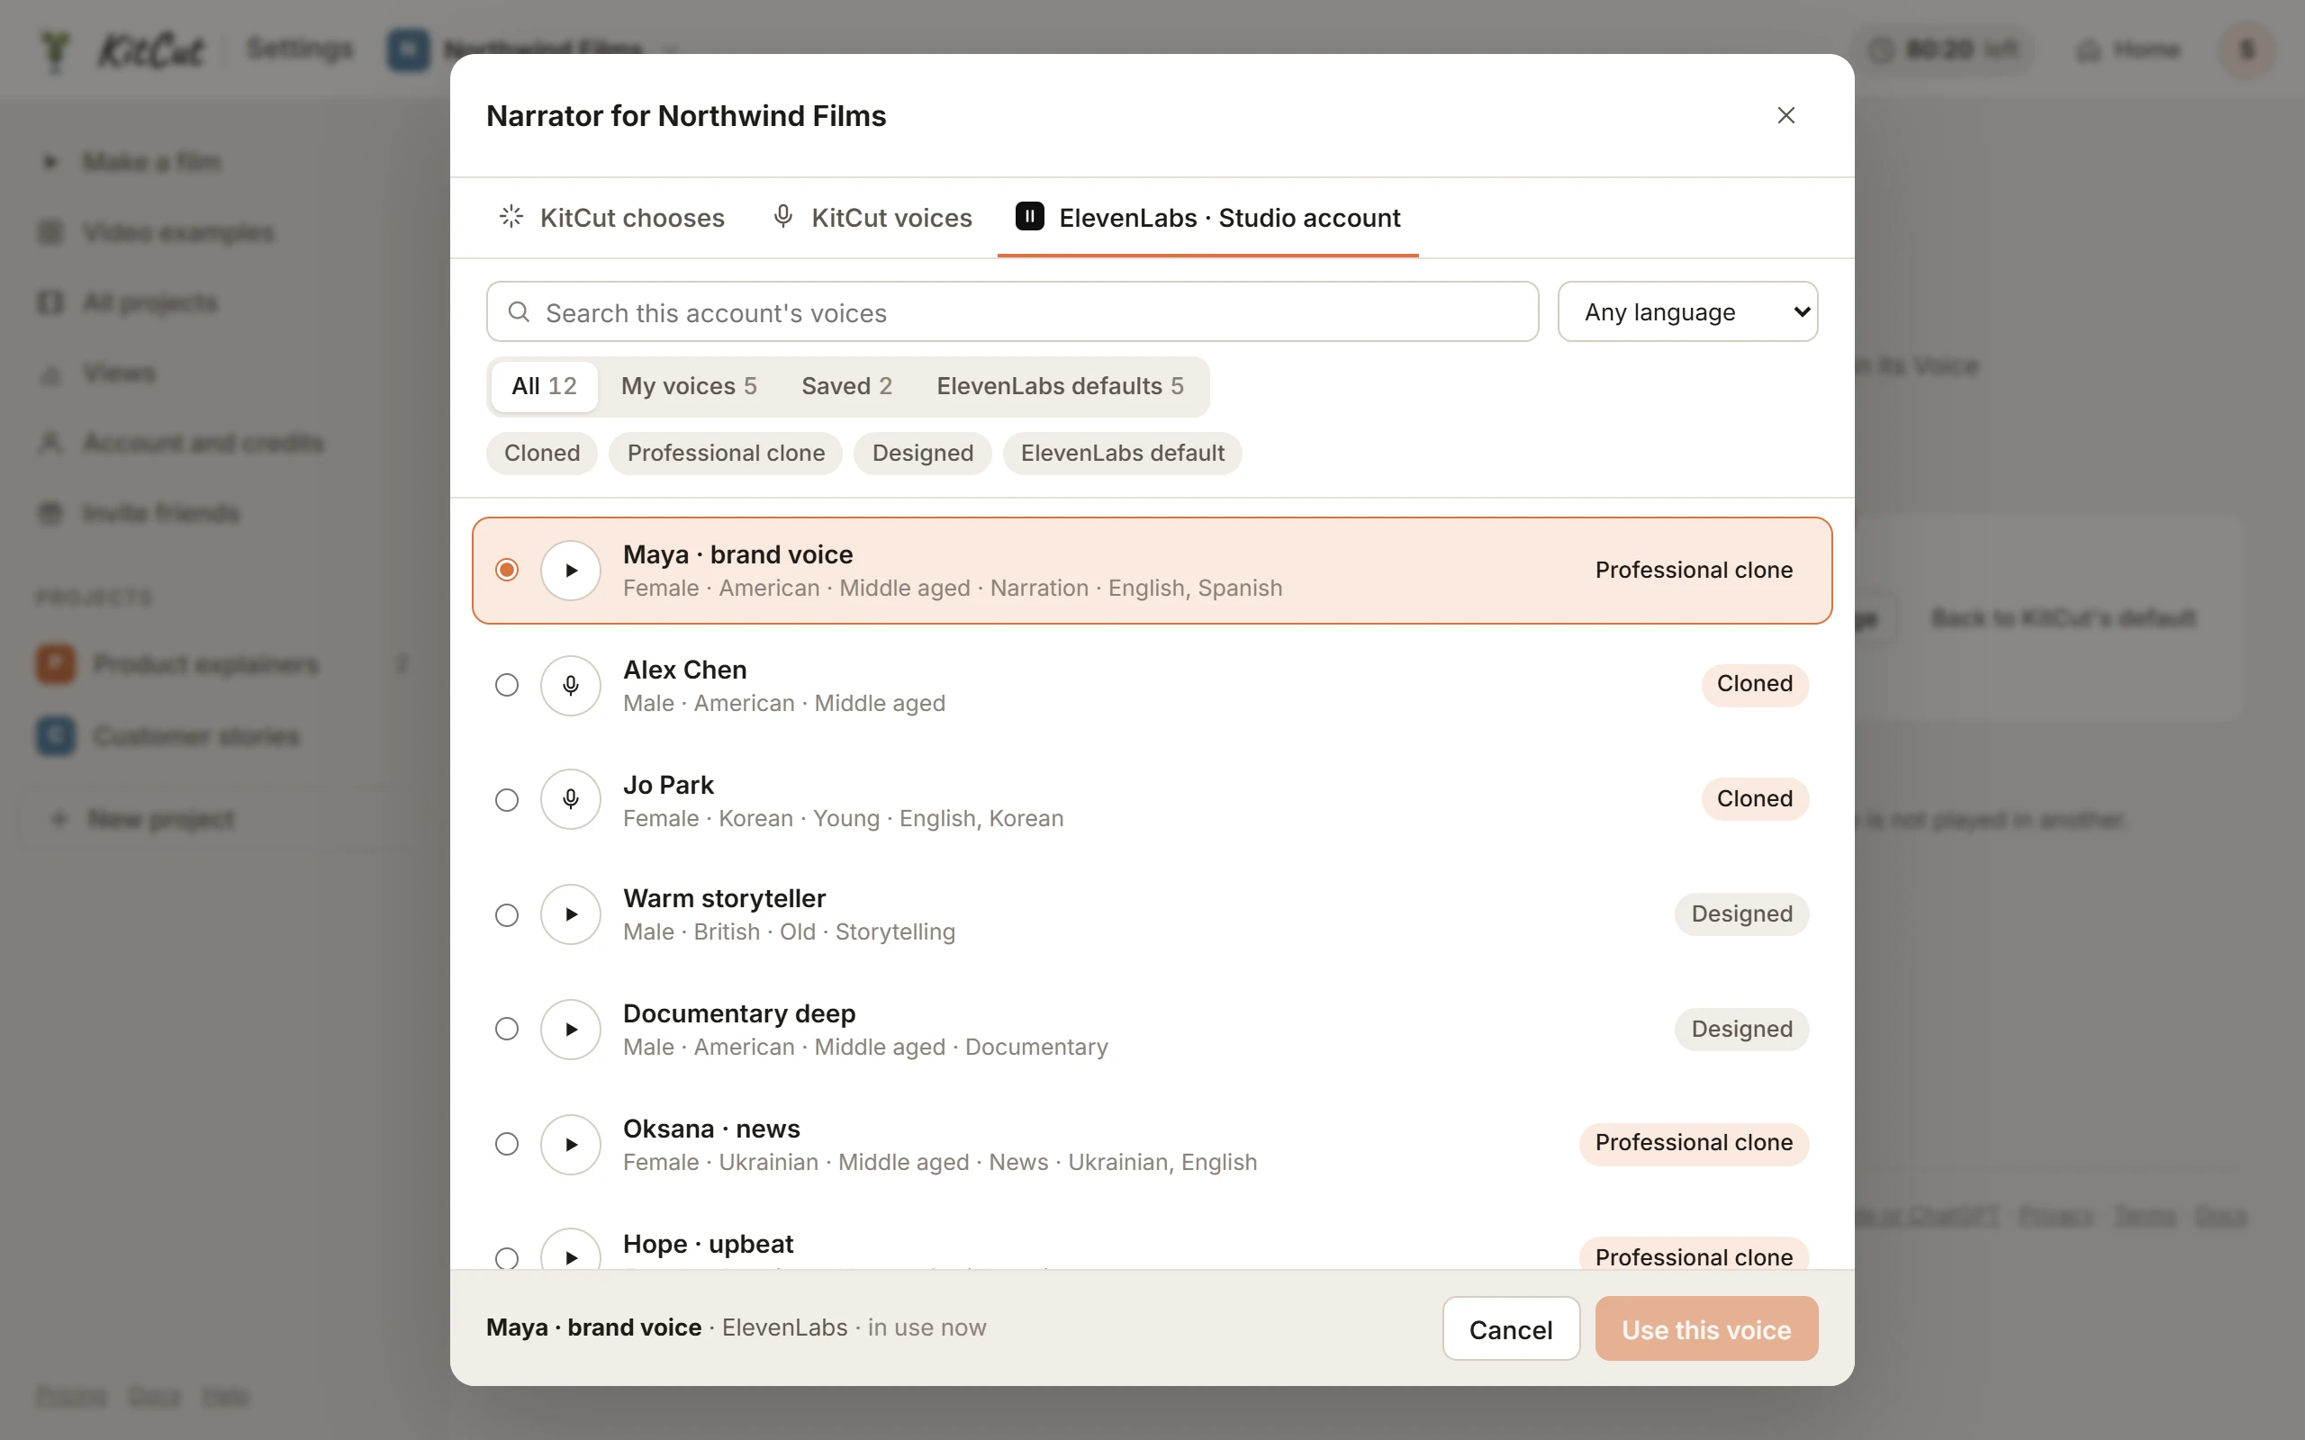Image resolution: width=2305 pixels, height=1440 pixels.
Task: Select ElevenLabs Studio account tab
Action: pyautogui.click(x=1207, y=218)
